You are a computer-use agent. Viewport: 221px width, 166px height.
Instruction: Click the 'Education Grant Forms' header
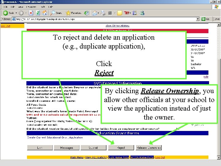[x=118, y=133]
